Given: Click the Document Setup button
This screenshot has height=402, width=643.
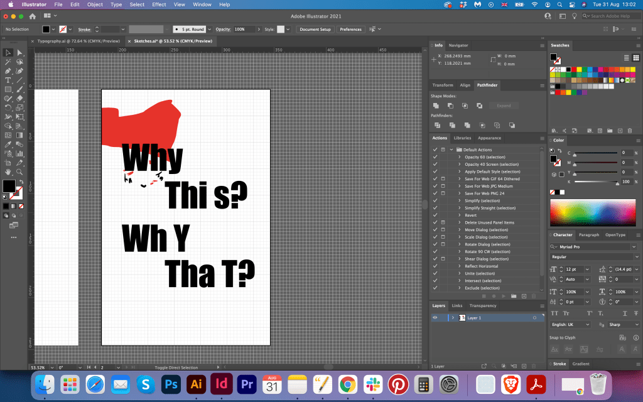Looking at the screenshot, I should pos(315,30).
